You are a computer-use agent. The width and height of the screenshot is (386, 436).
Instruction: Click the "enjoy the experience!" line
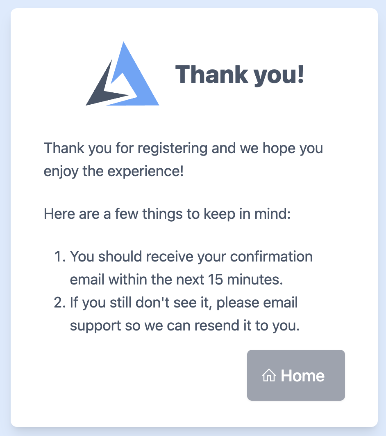pos(114,171)
